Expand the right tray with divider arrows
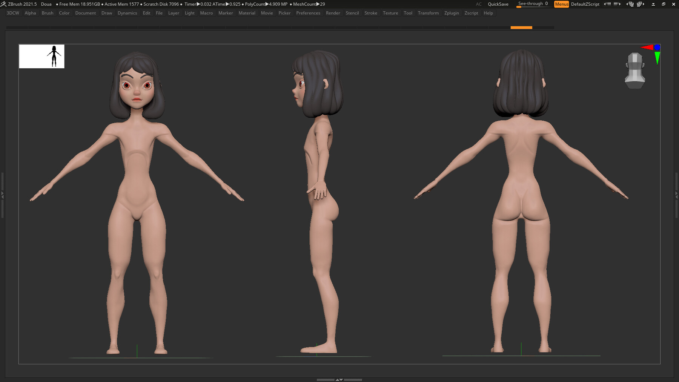Image resolution: width=679 pixels, height=382 pixels. point(676,195)
